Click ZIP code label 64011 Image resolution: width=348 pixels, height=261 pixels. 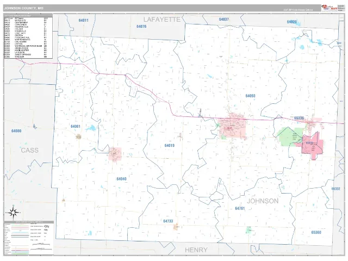pos(83,21)
